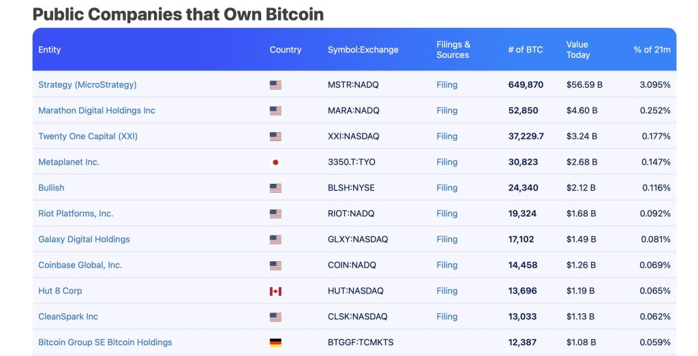The width and height of the screenshot is (698, 356).
Task: Open Marathon Digital Holdings Inc link
Action: coord(97,110)
